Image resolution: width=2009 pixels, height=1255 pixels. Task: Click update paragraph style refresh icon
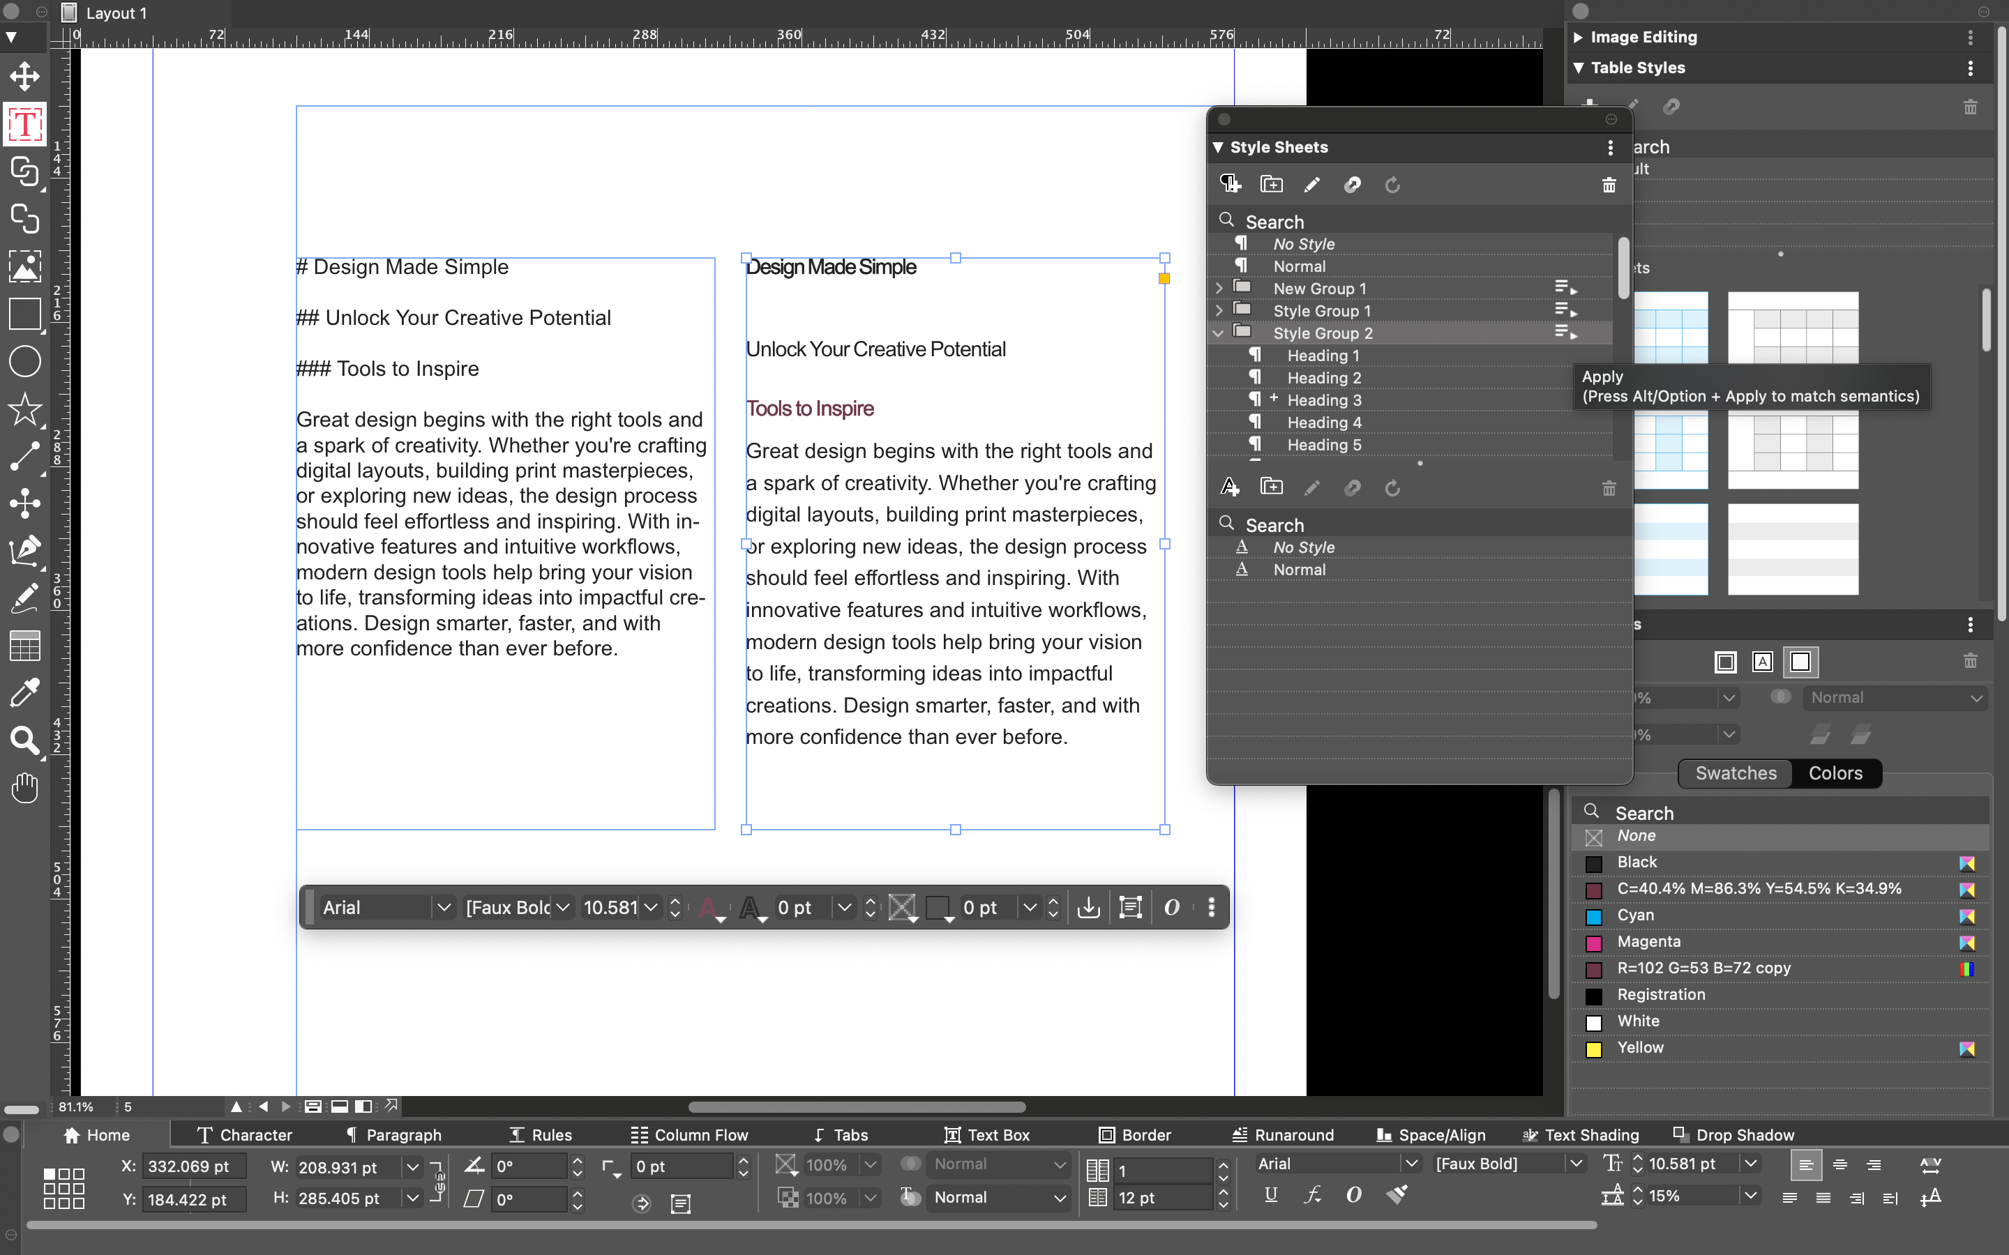(1393, 184)
